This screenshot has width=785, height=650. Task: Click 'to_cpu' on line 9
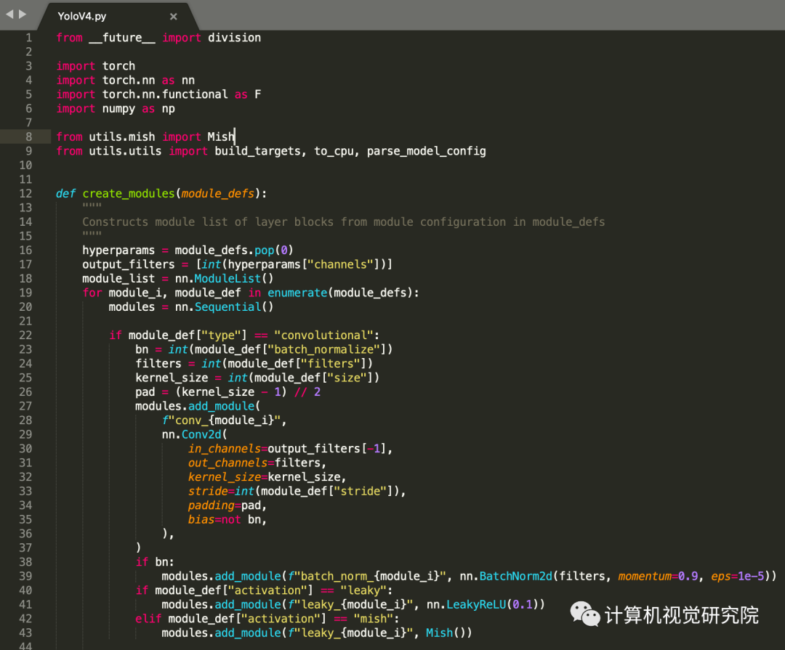(334, 151)
